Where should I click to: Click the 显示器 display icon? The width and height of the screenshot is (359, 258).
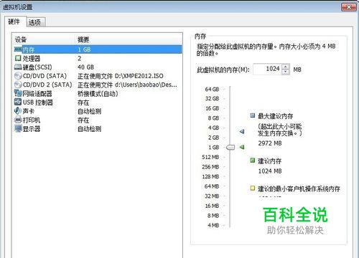(18, 128)
